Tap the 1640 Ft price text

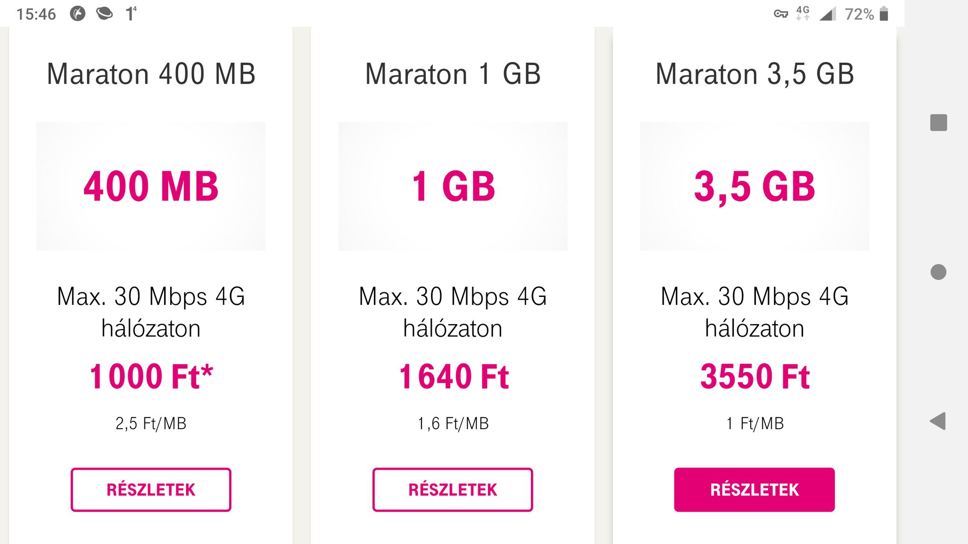[x=453, y=376]
